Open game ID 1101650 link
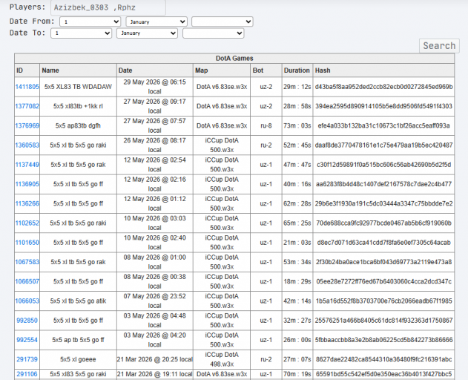 [x=27, y=242]
